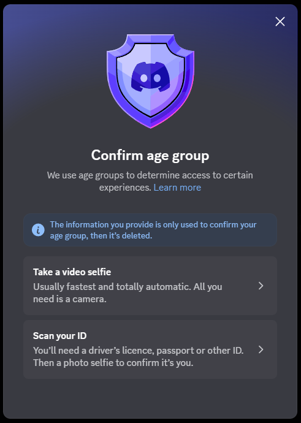Click 'age group, then it's deleted' line

pyautogui.click(x=101, y=236)
